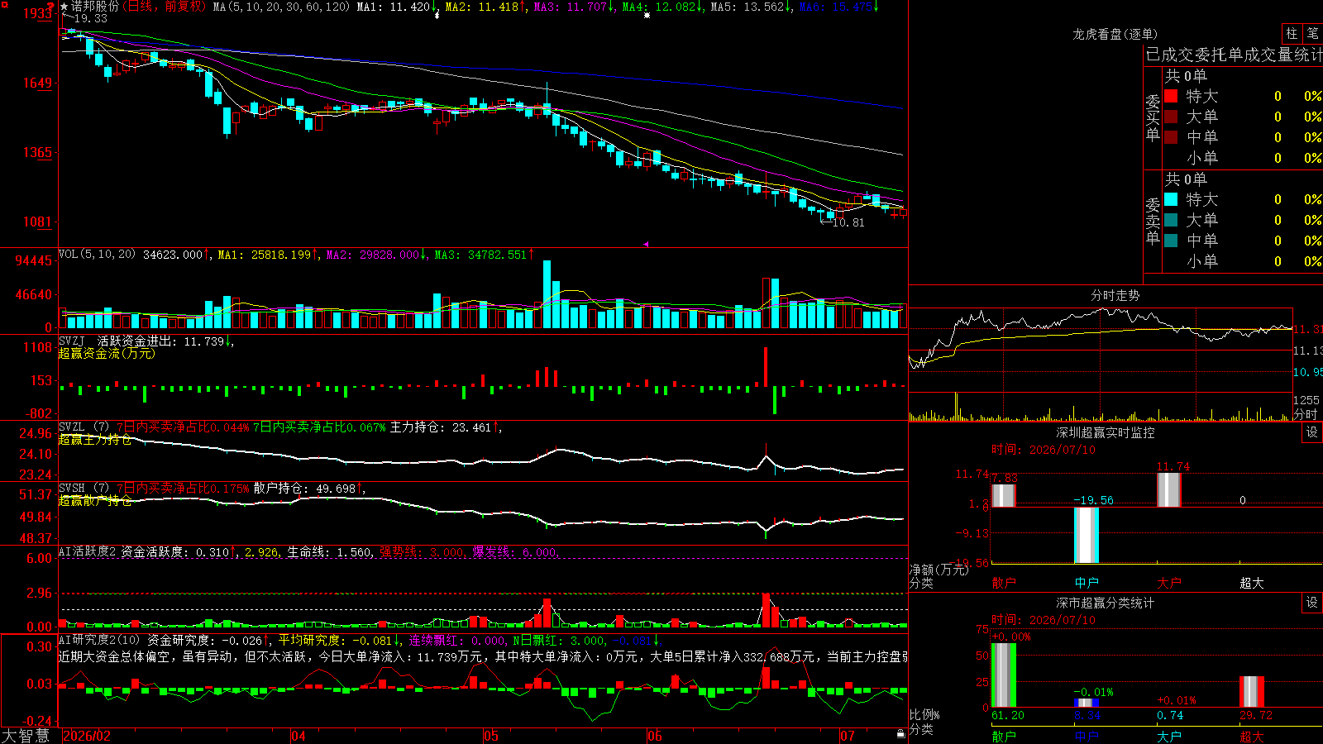Click the star icon before 诺邦股份
The image size is (1323, 744).
(64, 7)
